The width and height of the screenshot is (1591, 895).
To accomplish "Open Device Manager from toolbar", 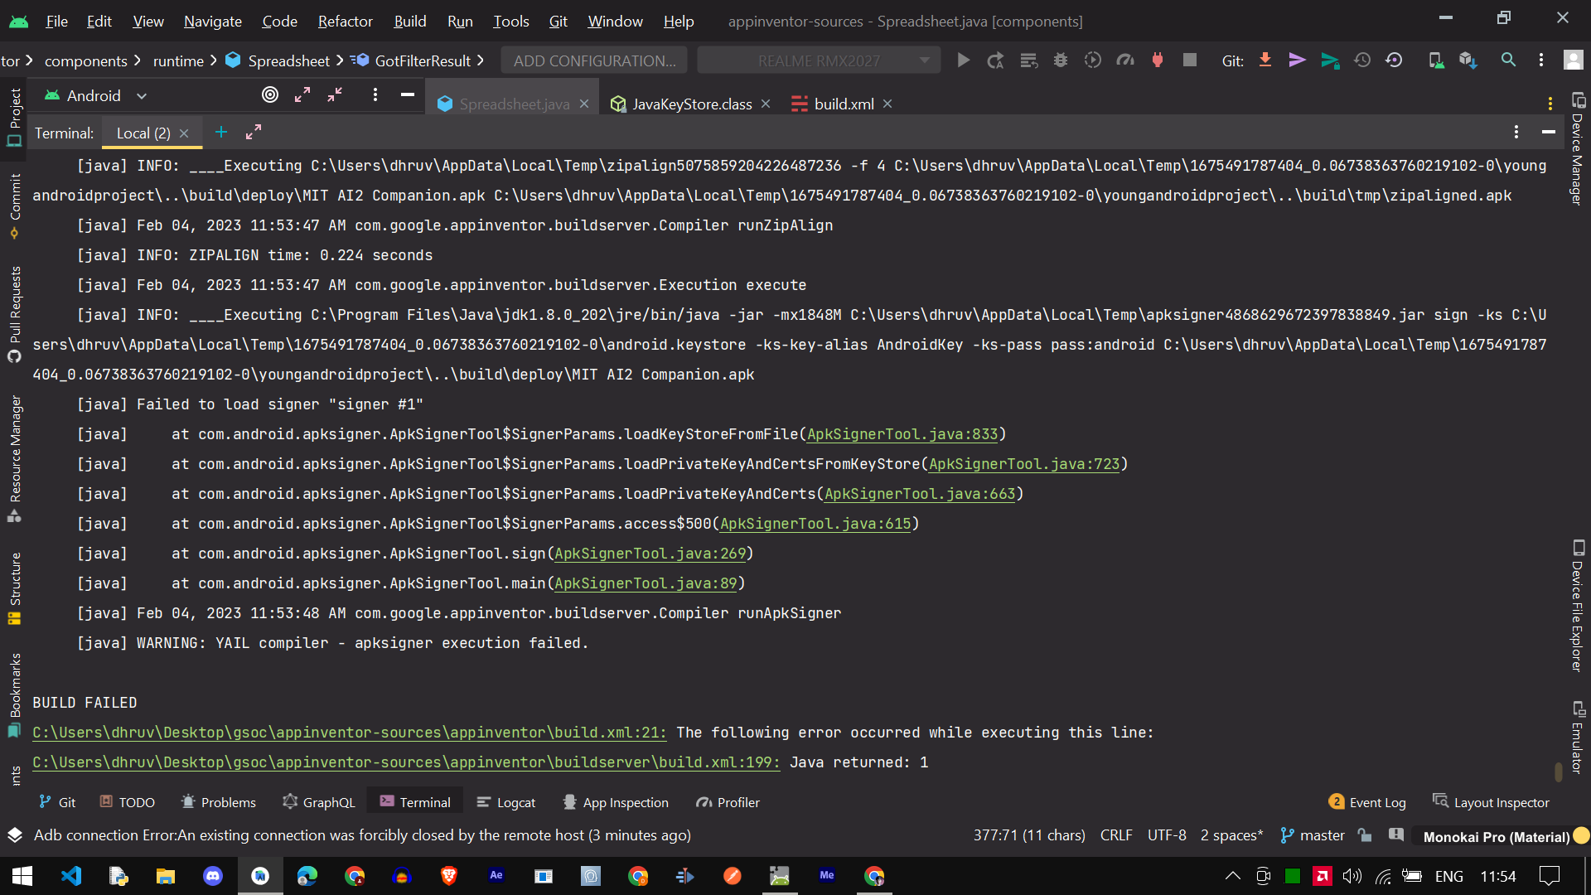I will (x=1435, y=60).
